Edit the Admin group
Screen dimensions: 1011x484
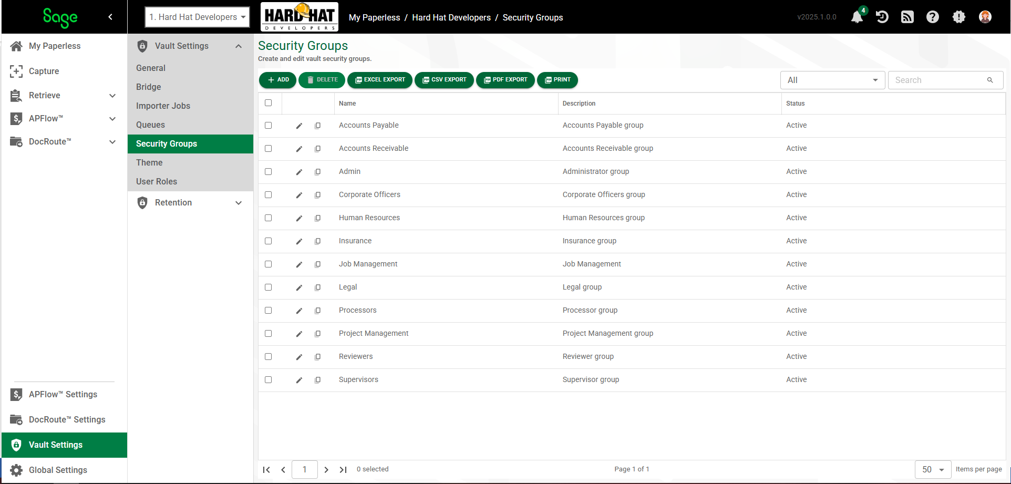[299, 172]
